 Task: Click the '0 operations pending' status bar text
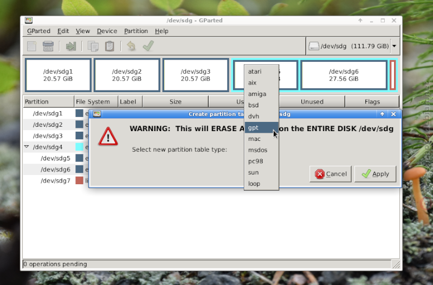coord(55,264)
